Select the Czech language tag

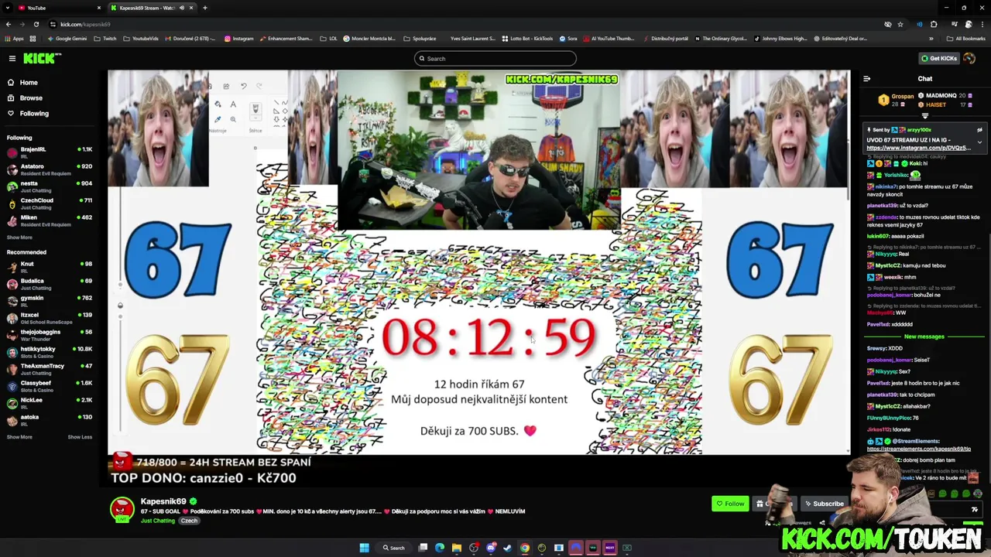tap(189, 521)
